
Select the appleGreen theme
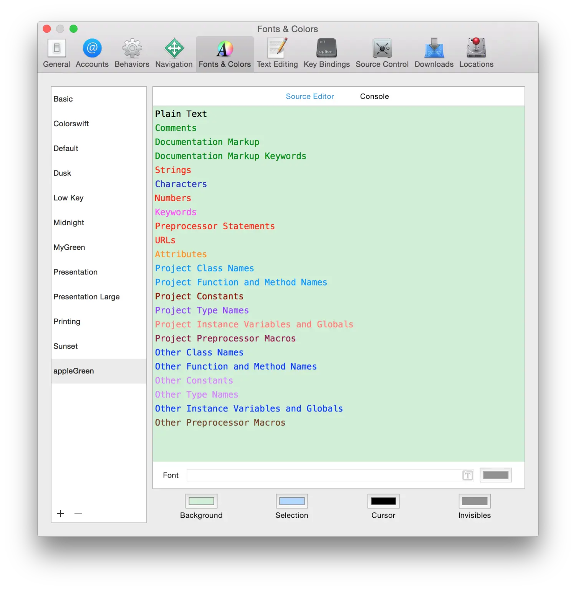point(99,371)
